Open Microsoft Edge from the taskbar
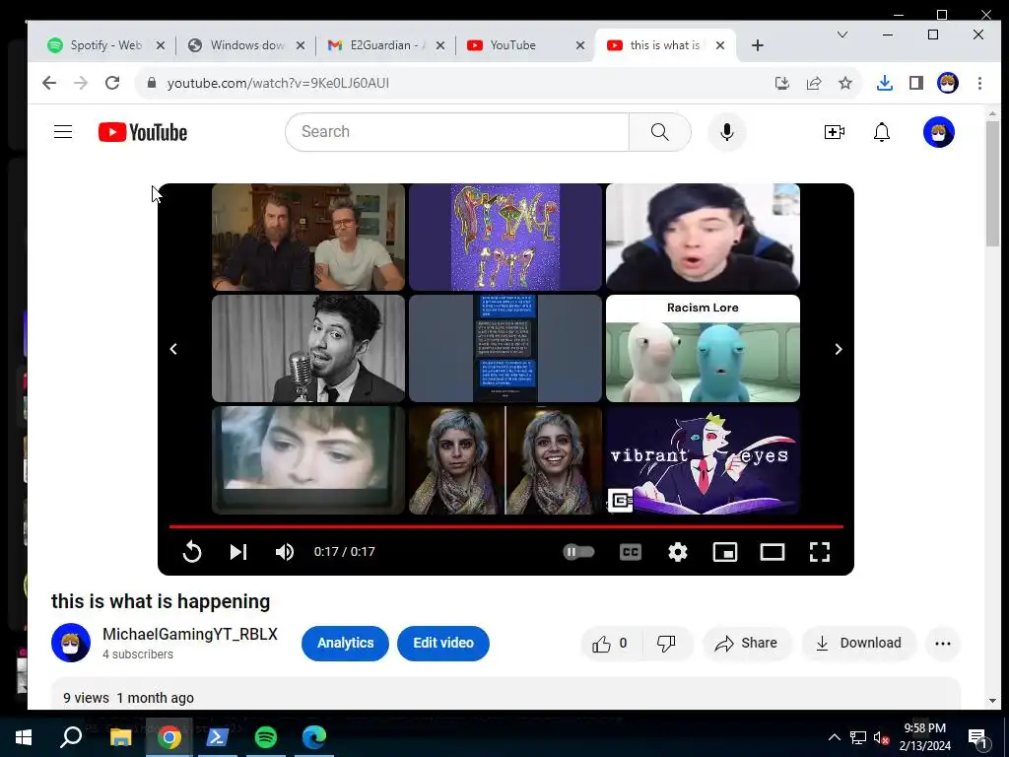Image resolution: width=1009 pixels, height=757 pixels. coord(314,737)
